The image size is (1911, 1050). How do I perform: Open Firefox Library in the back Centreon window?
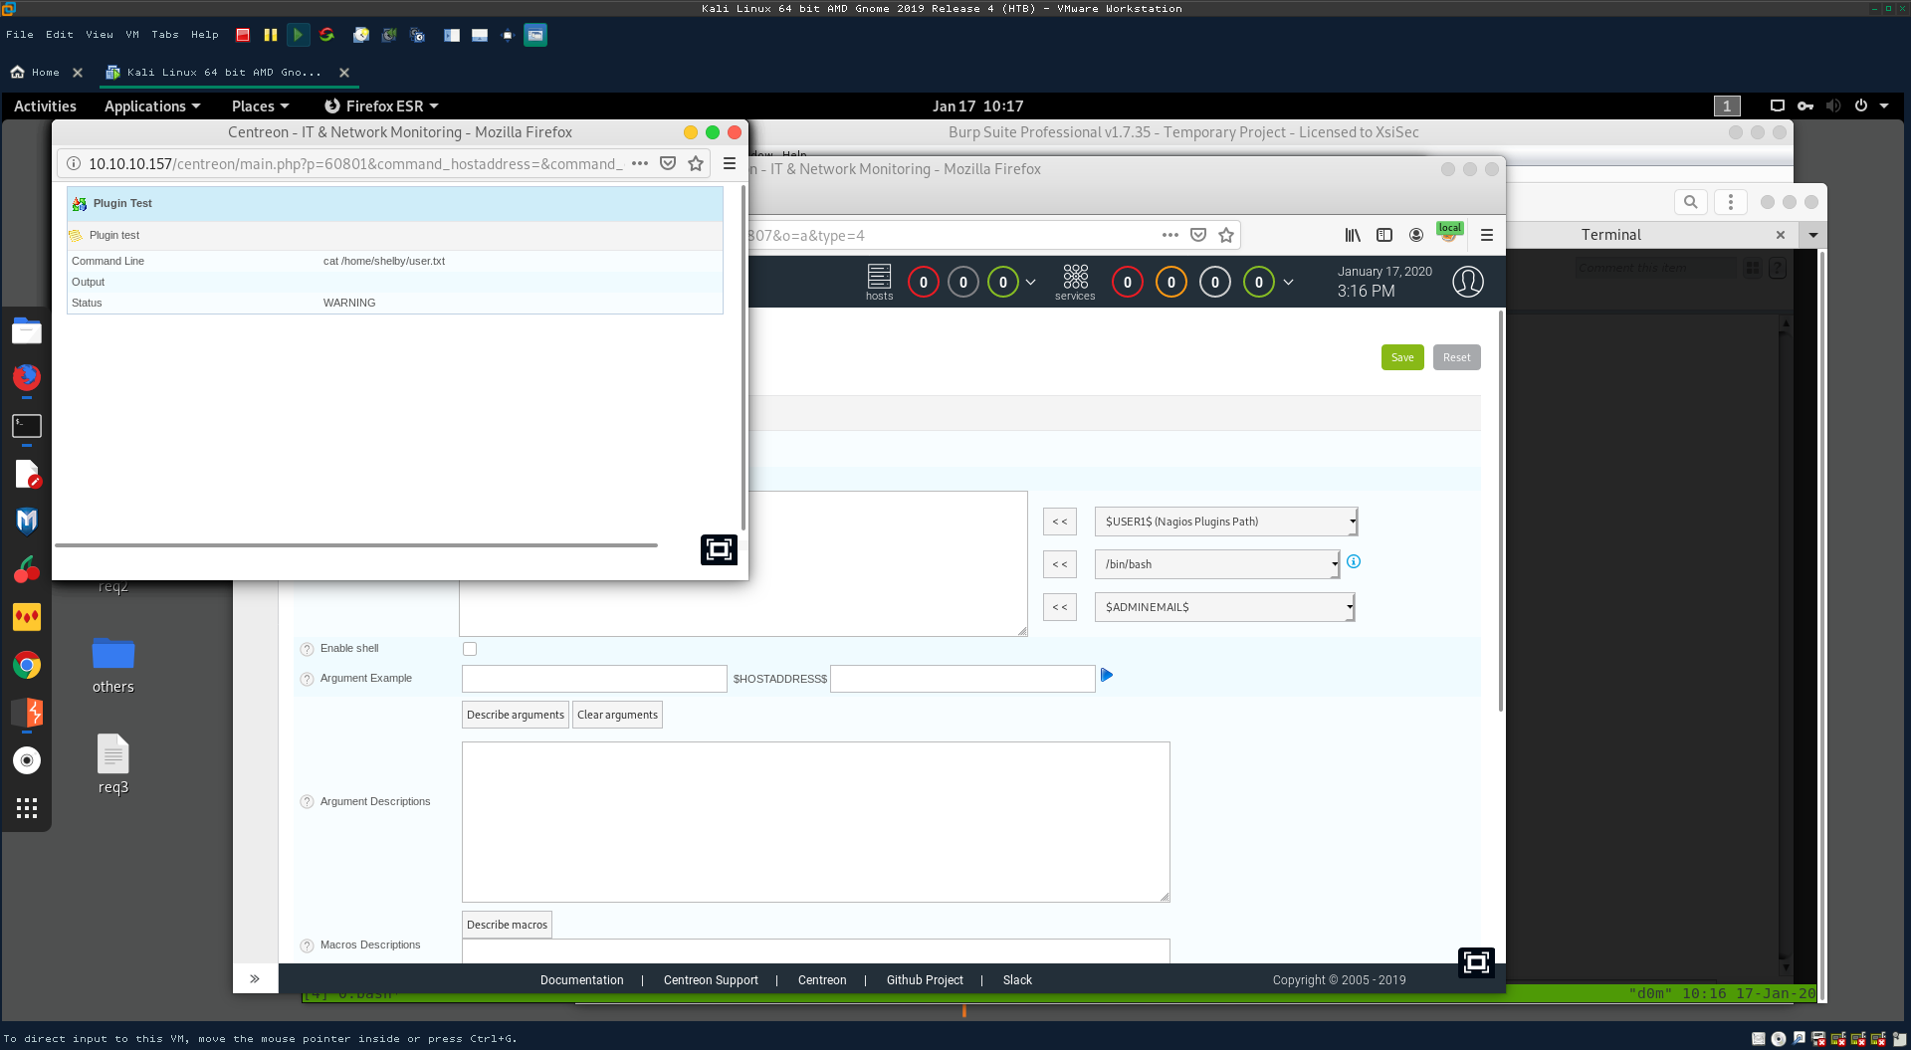pyautogui.click(x=1353, y=235)
